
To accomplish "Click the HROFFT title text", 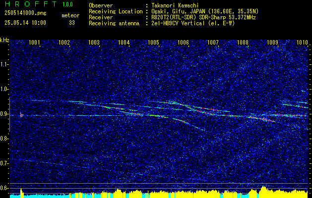I will 31,4.
